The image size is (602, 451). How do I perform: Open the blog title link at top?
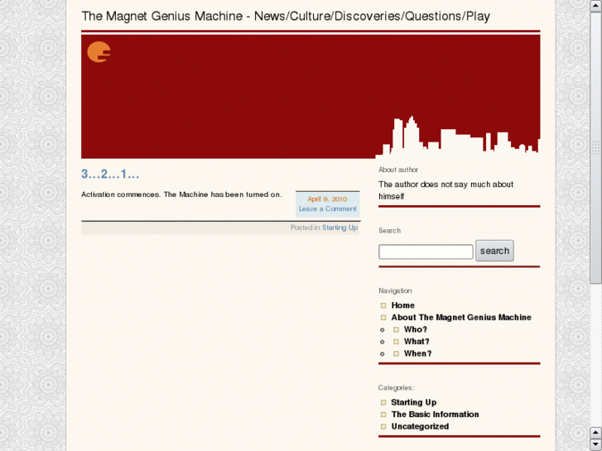click(286, 16)
